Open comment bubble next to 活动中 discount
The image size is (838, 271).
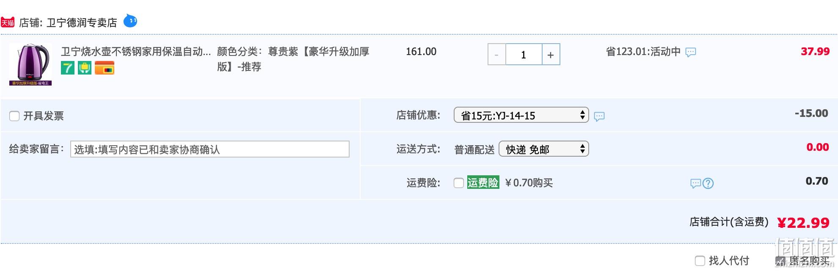pyautogui.click(x=691, y=53)
